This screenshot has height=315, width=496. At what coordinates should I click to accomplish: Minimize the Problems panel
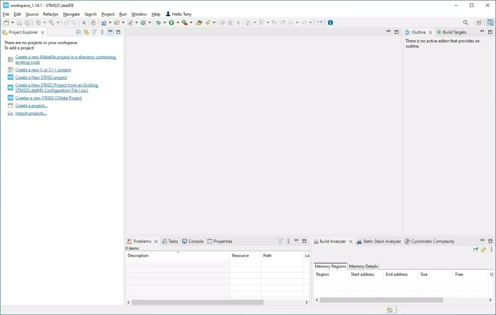pos(296,241)
